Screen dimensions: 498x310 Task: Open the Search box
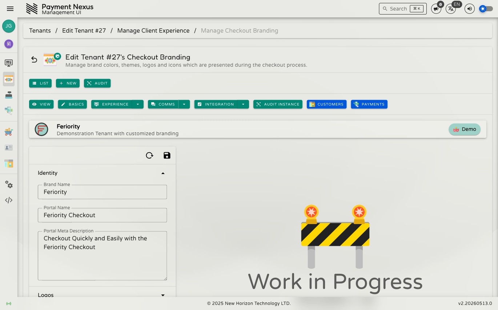pyautogui.click(x=403, y=9)
